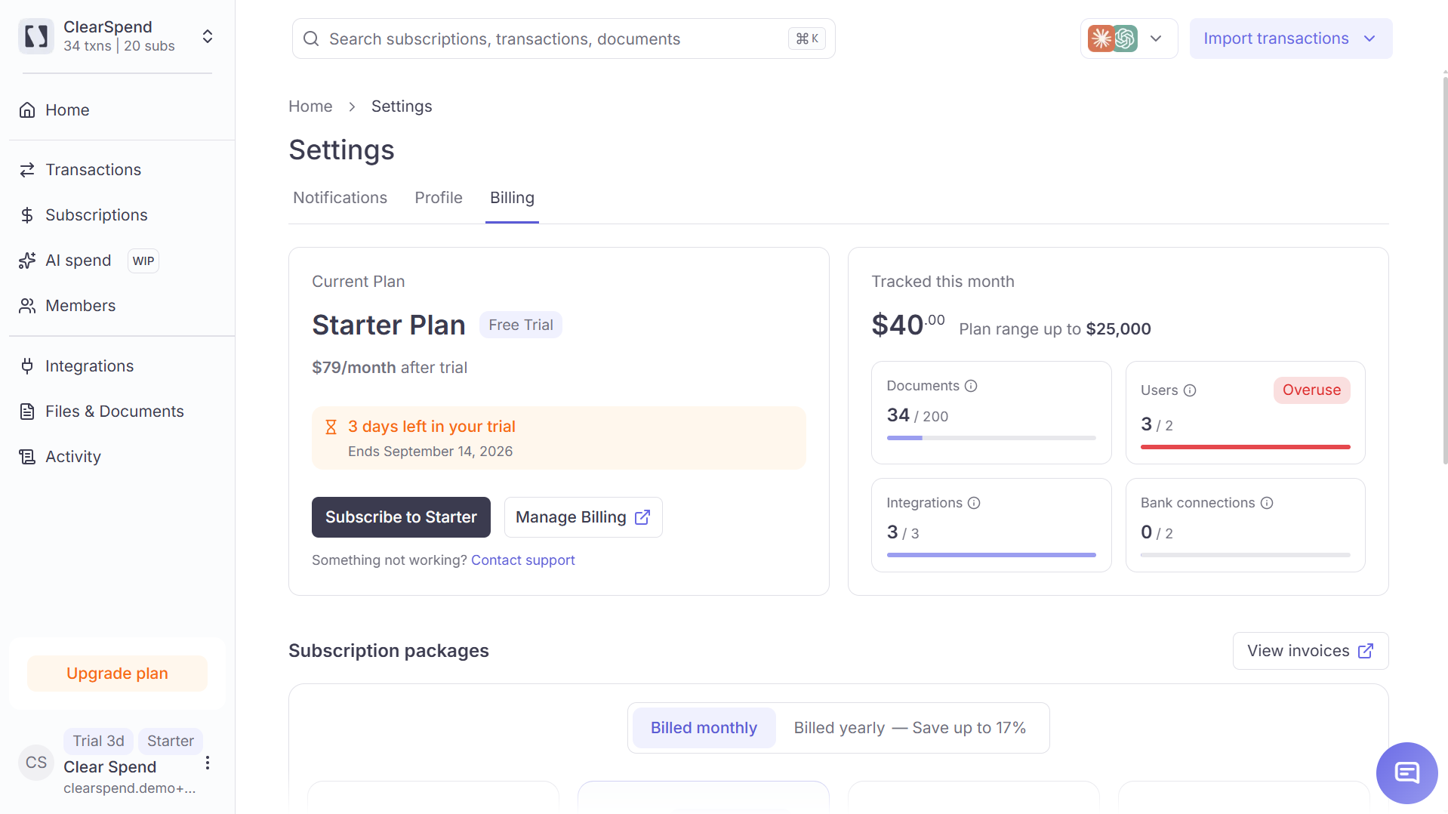1448x814 pixels.
Task: Open Manage Billing external link
Action: (x=583, y=517)
